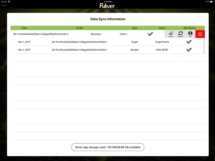Screen dimensions: 215x161
Task: Select profile path in the Boundary row
Action: point(41,34)
